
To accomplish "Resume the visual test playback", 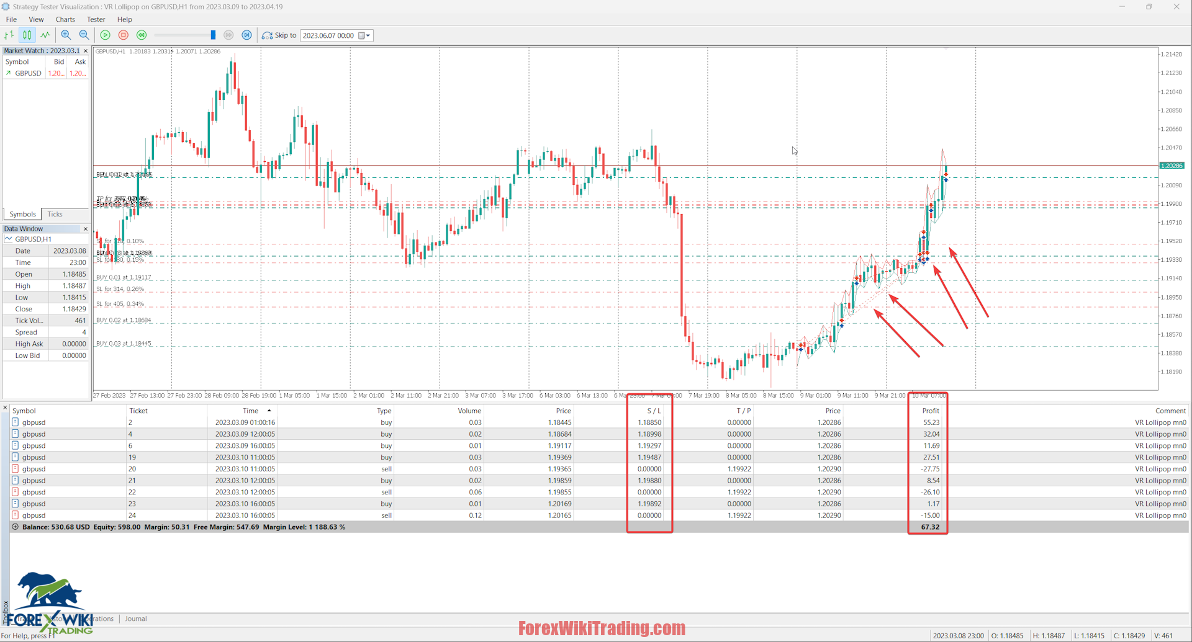I will (x=105, y=35).
